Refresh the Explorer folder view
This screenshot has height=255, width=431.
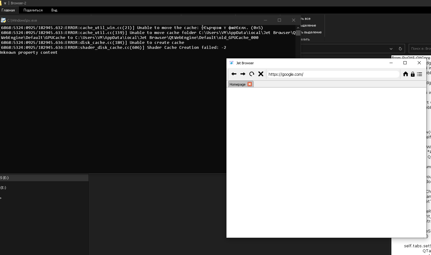[400, 49]
